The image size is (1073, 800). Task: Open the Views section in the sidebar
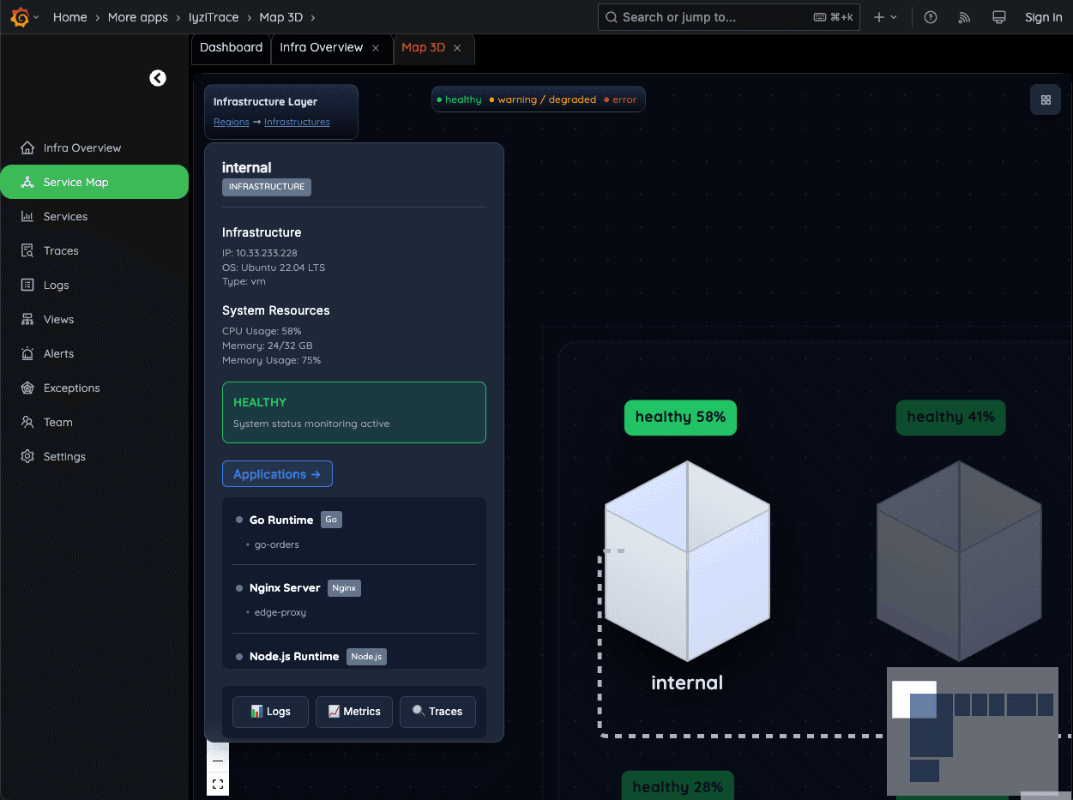(58, 319)
